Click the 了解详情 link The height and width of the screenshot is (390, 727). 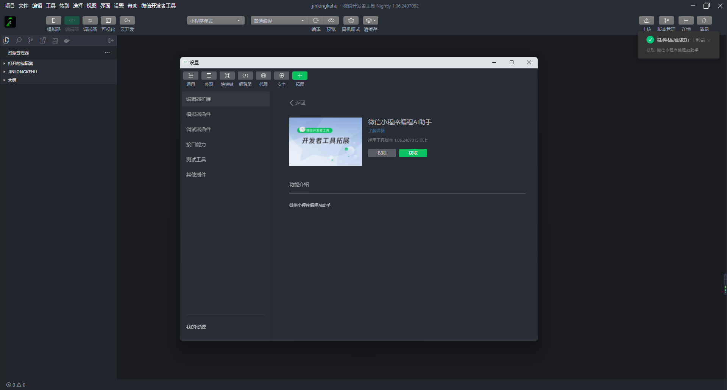[376, 131]
